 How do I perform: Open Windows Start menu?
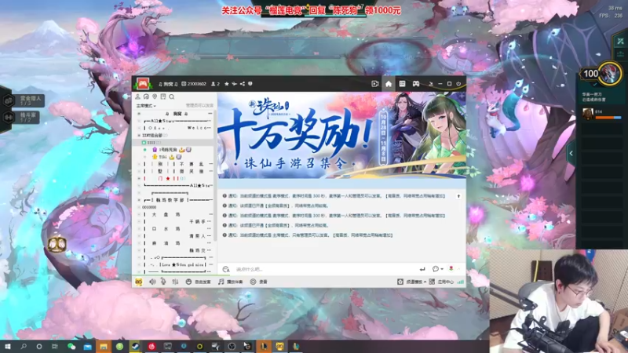(x=7, y=346)
